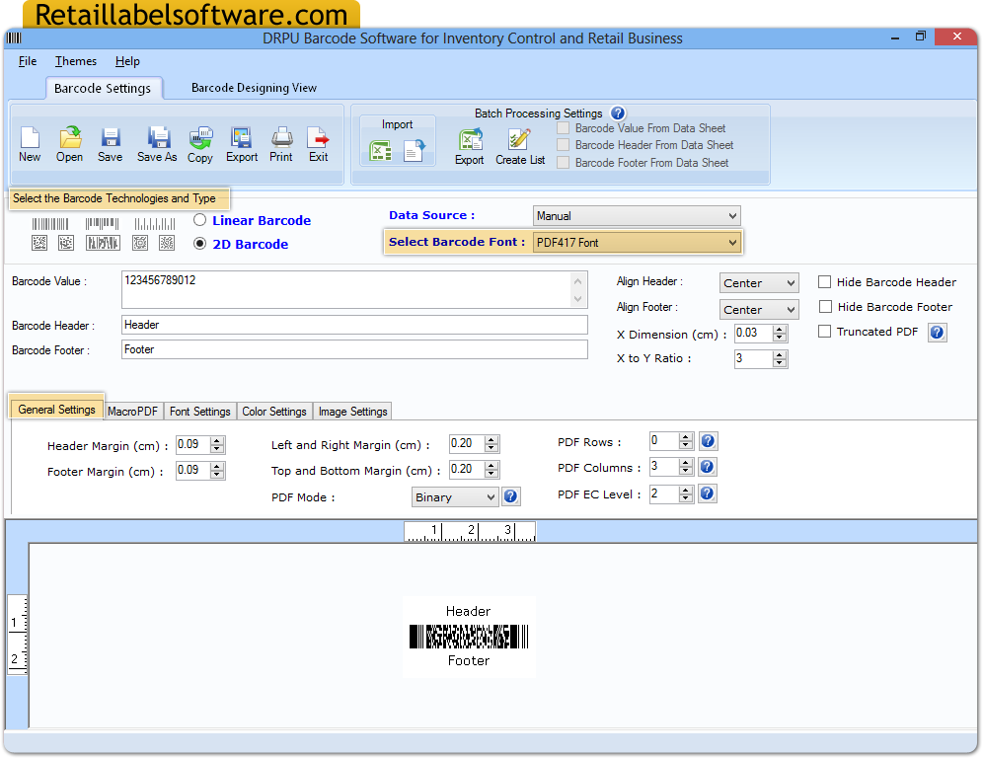Increase PDF Columns with up arrow
The width and height of the screenshot is (983, 758).
(x=685, y=463)
